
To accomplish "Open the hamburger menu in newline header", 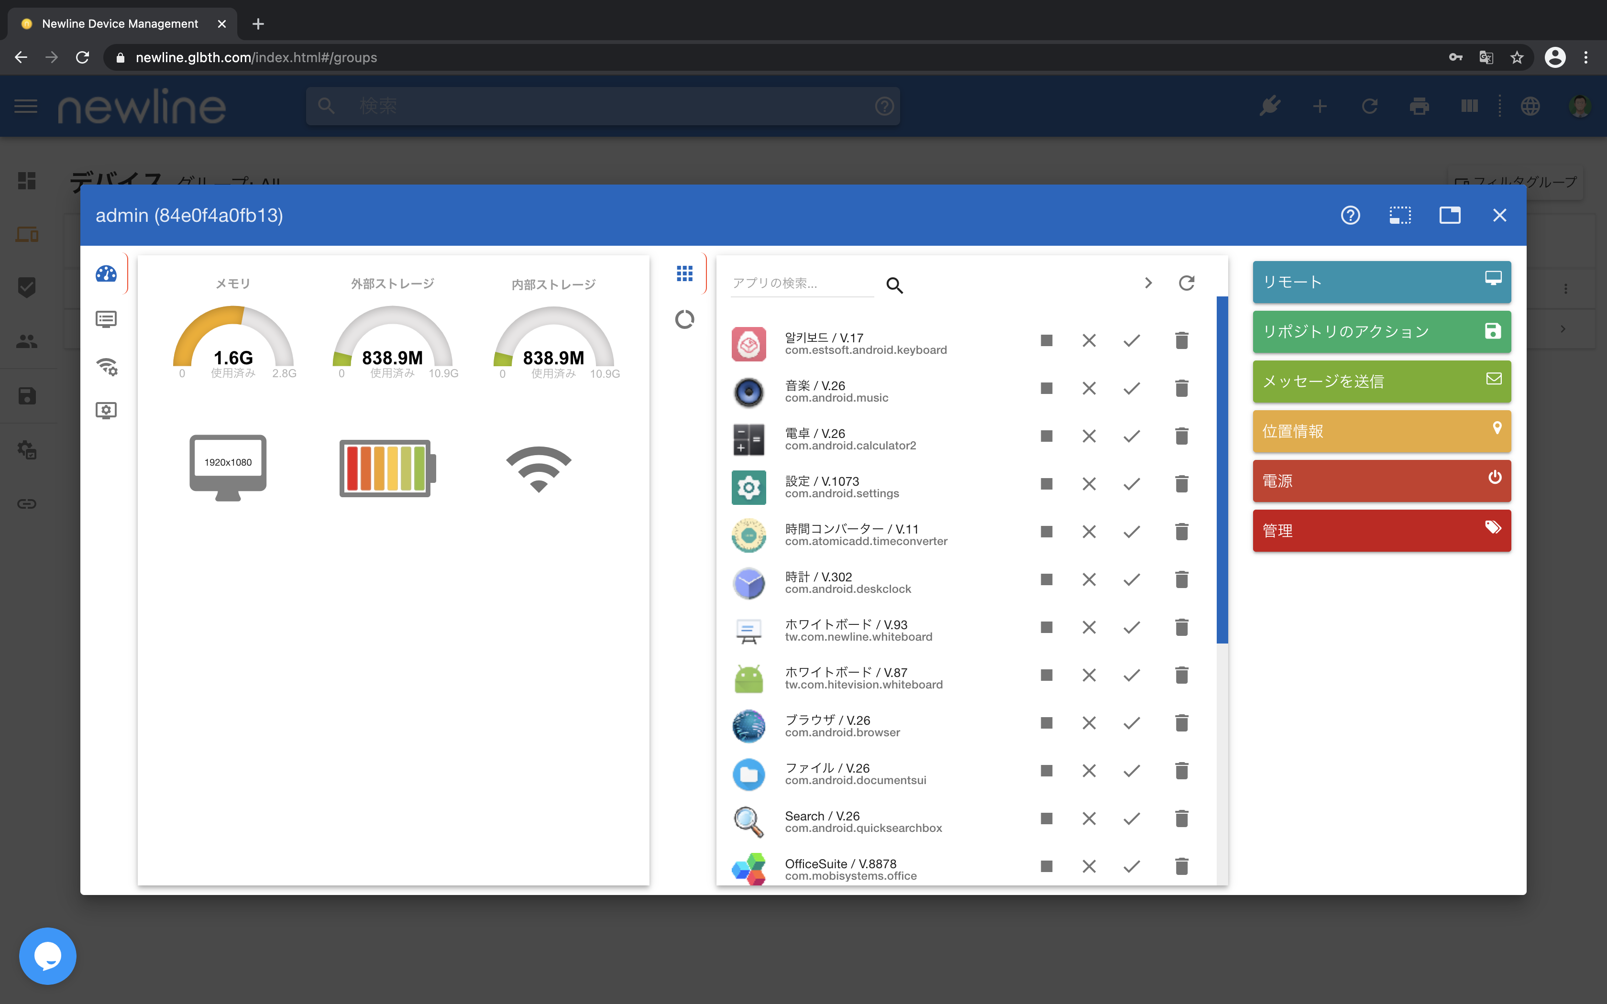I will 26,106.
